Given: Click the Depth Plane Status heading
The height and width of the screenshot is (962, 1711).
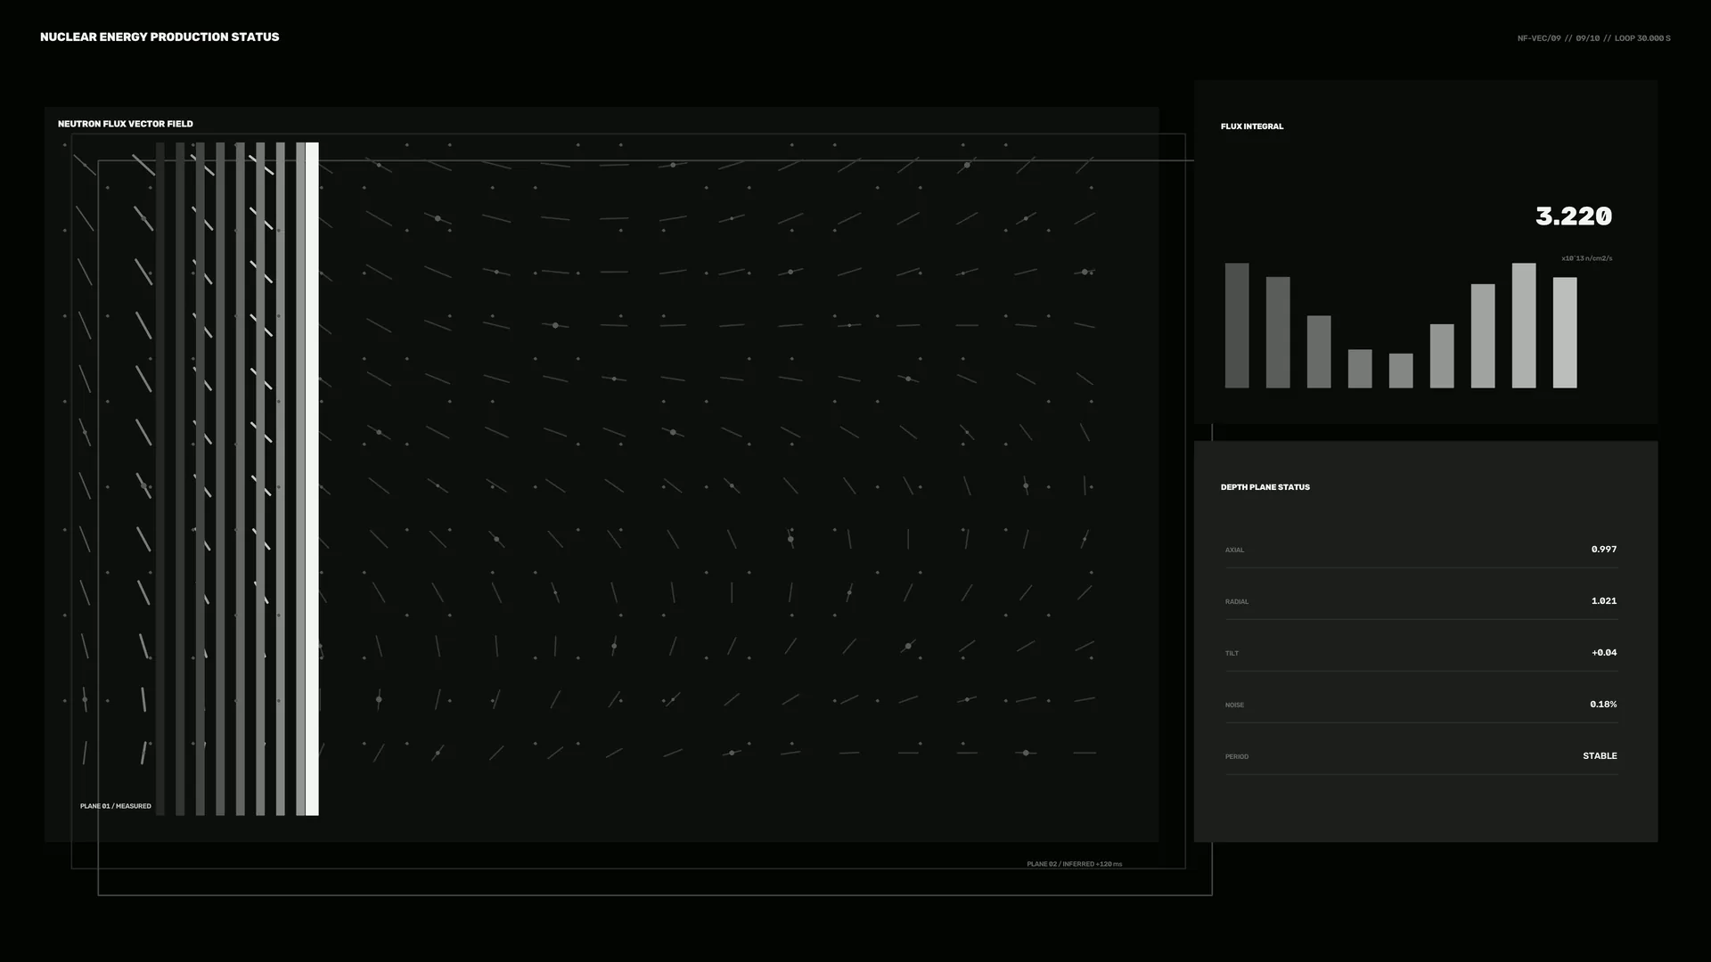Looking at the screenshot, I should [1265, 487].
